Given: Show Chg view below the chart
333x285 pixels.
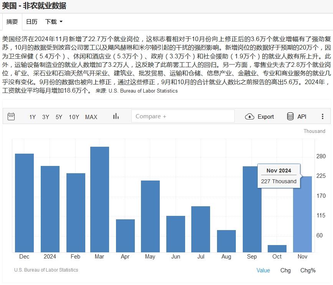Looking at the screenshot, I should tap(285, 270).
